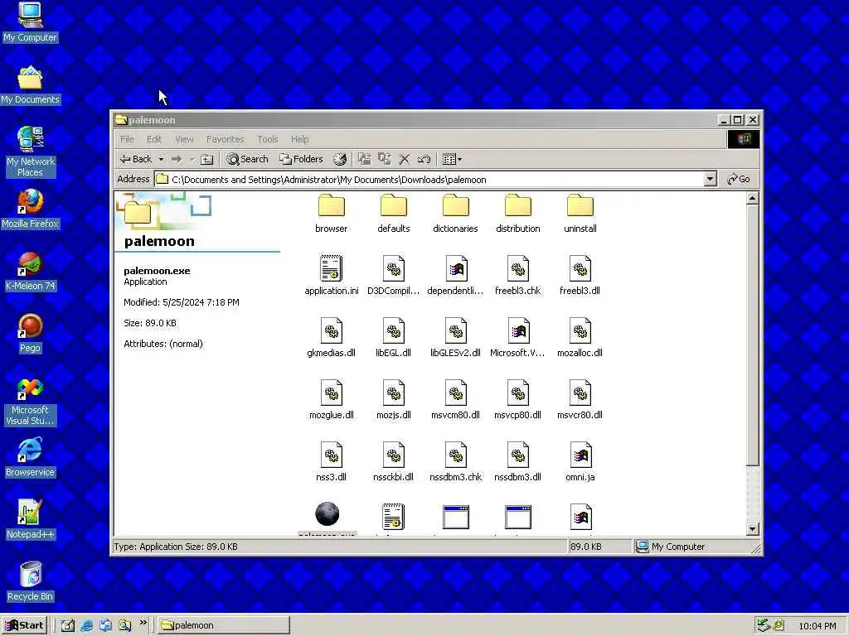Image resolution: width=849 pixels, height=636 pixels.
Task: Select nssdbm3.dll file
Action: pyautogui.click(x=517, y=462)
